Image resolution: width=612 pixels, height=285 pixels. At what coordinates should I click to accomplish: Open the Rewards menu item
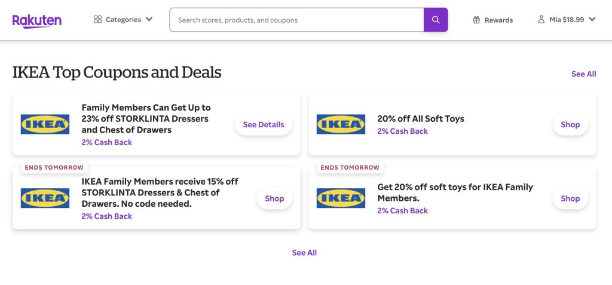(x=498, y=20)
